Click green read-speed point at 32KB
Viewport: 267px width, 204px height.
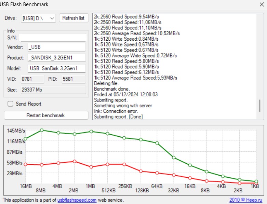[x=174, y=158]
